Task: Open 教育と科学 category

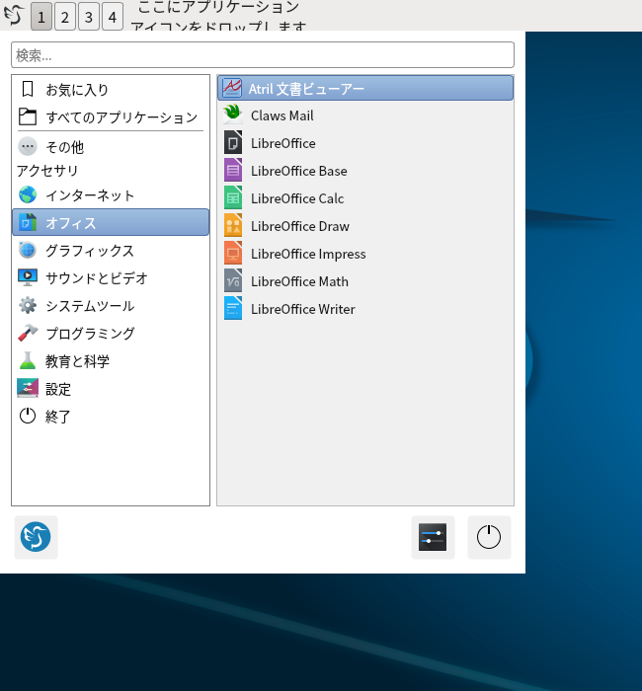Action: pos(111,361)
